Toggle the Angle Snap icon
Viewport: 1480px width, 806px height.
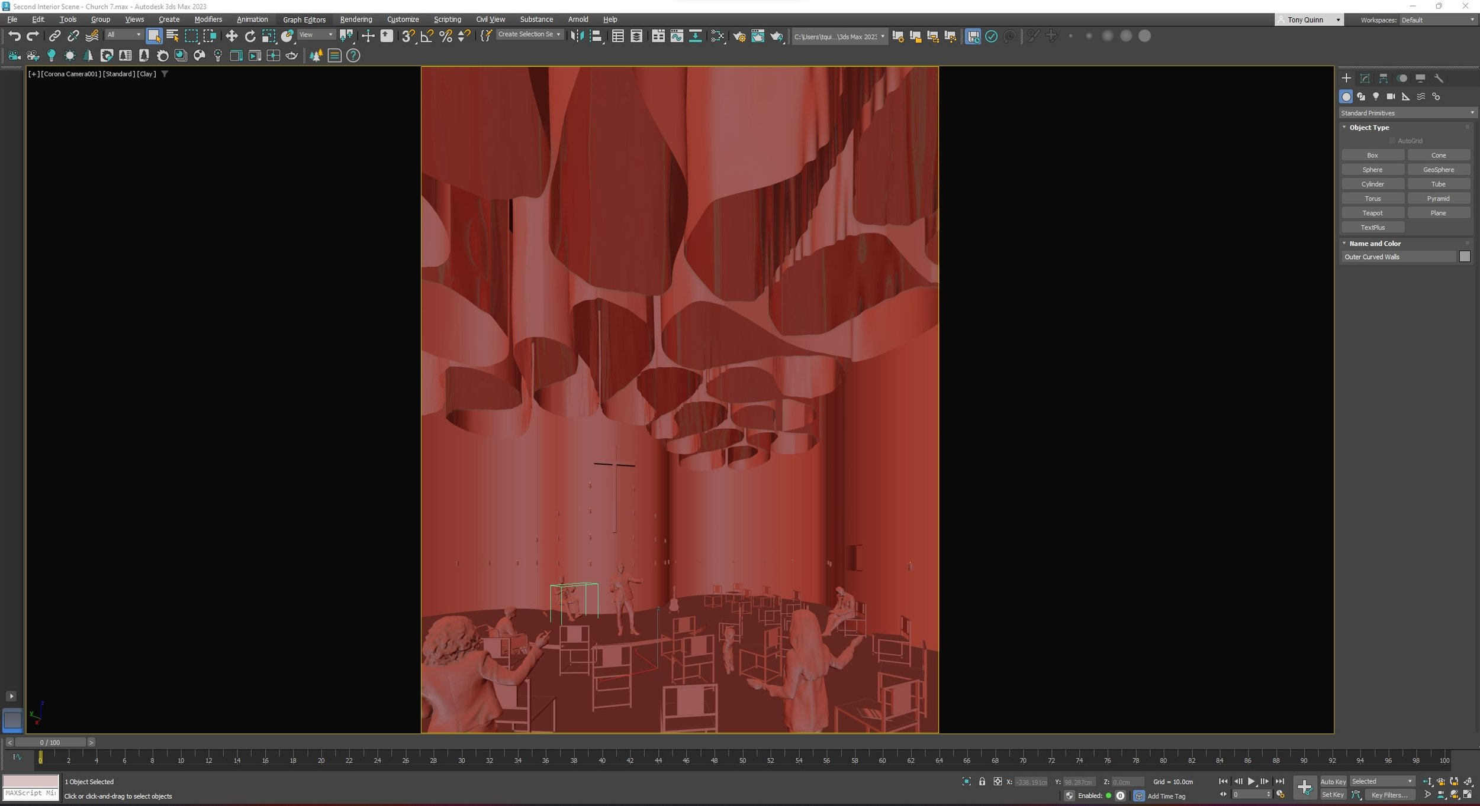[x=427, y=36]
